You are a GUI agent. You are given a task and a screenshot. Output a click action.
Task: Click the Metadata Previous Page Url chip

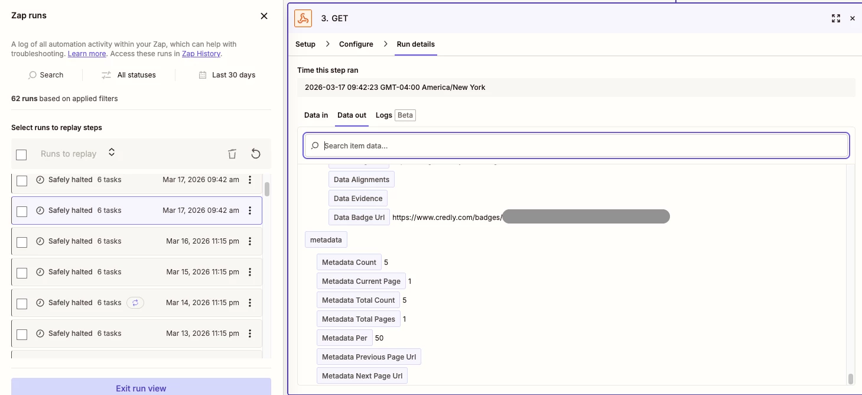tap(369, 357)
